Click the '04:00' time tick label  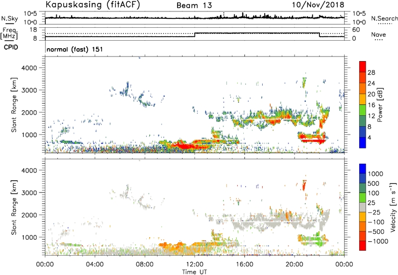coord(95,265)
